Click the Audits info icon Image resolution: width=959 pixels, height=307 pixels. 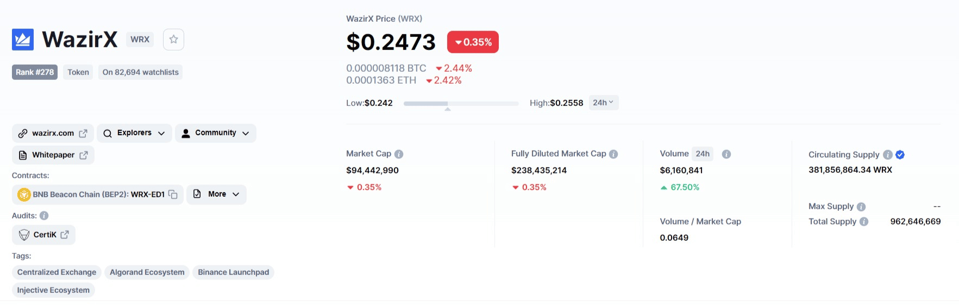coord(44,216)
